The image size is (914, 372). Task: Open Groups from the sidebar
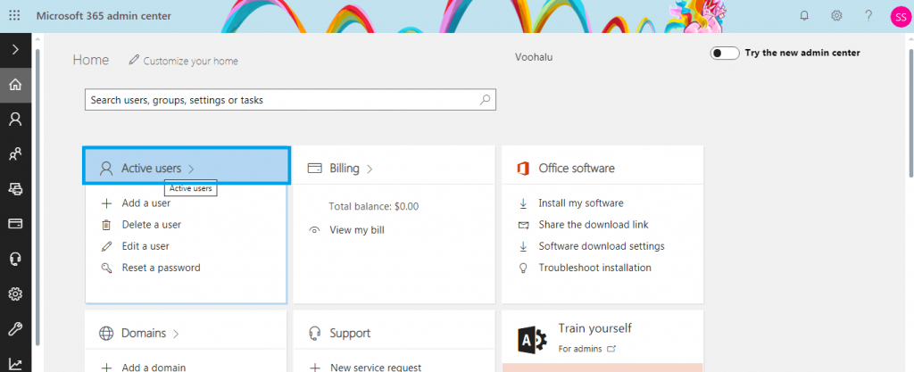point(16,154)
